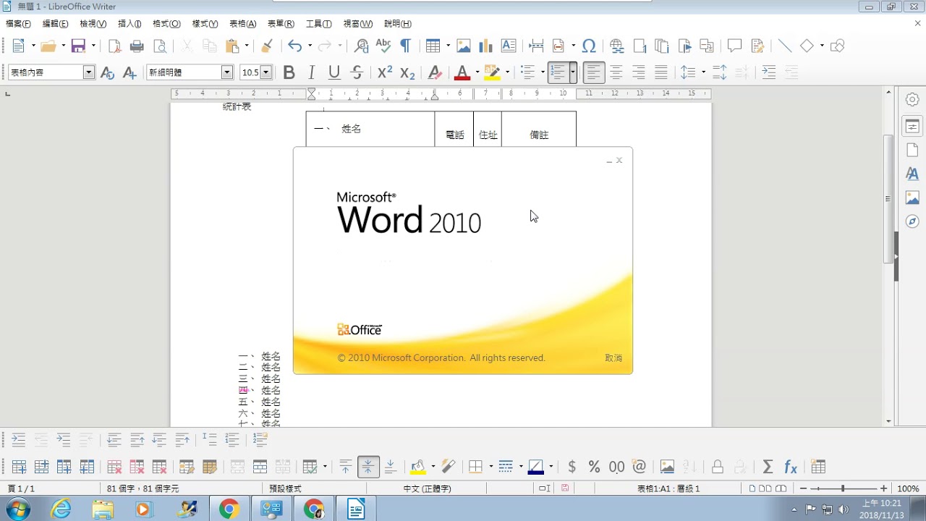
Task: Toggle Justified alignment
Action: 661,72
